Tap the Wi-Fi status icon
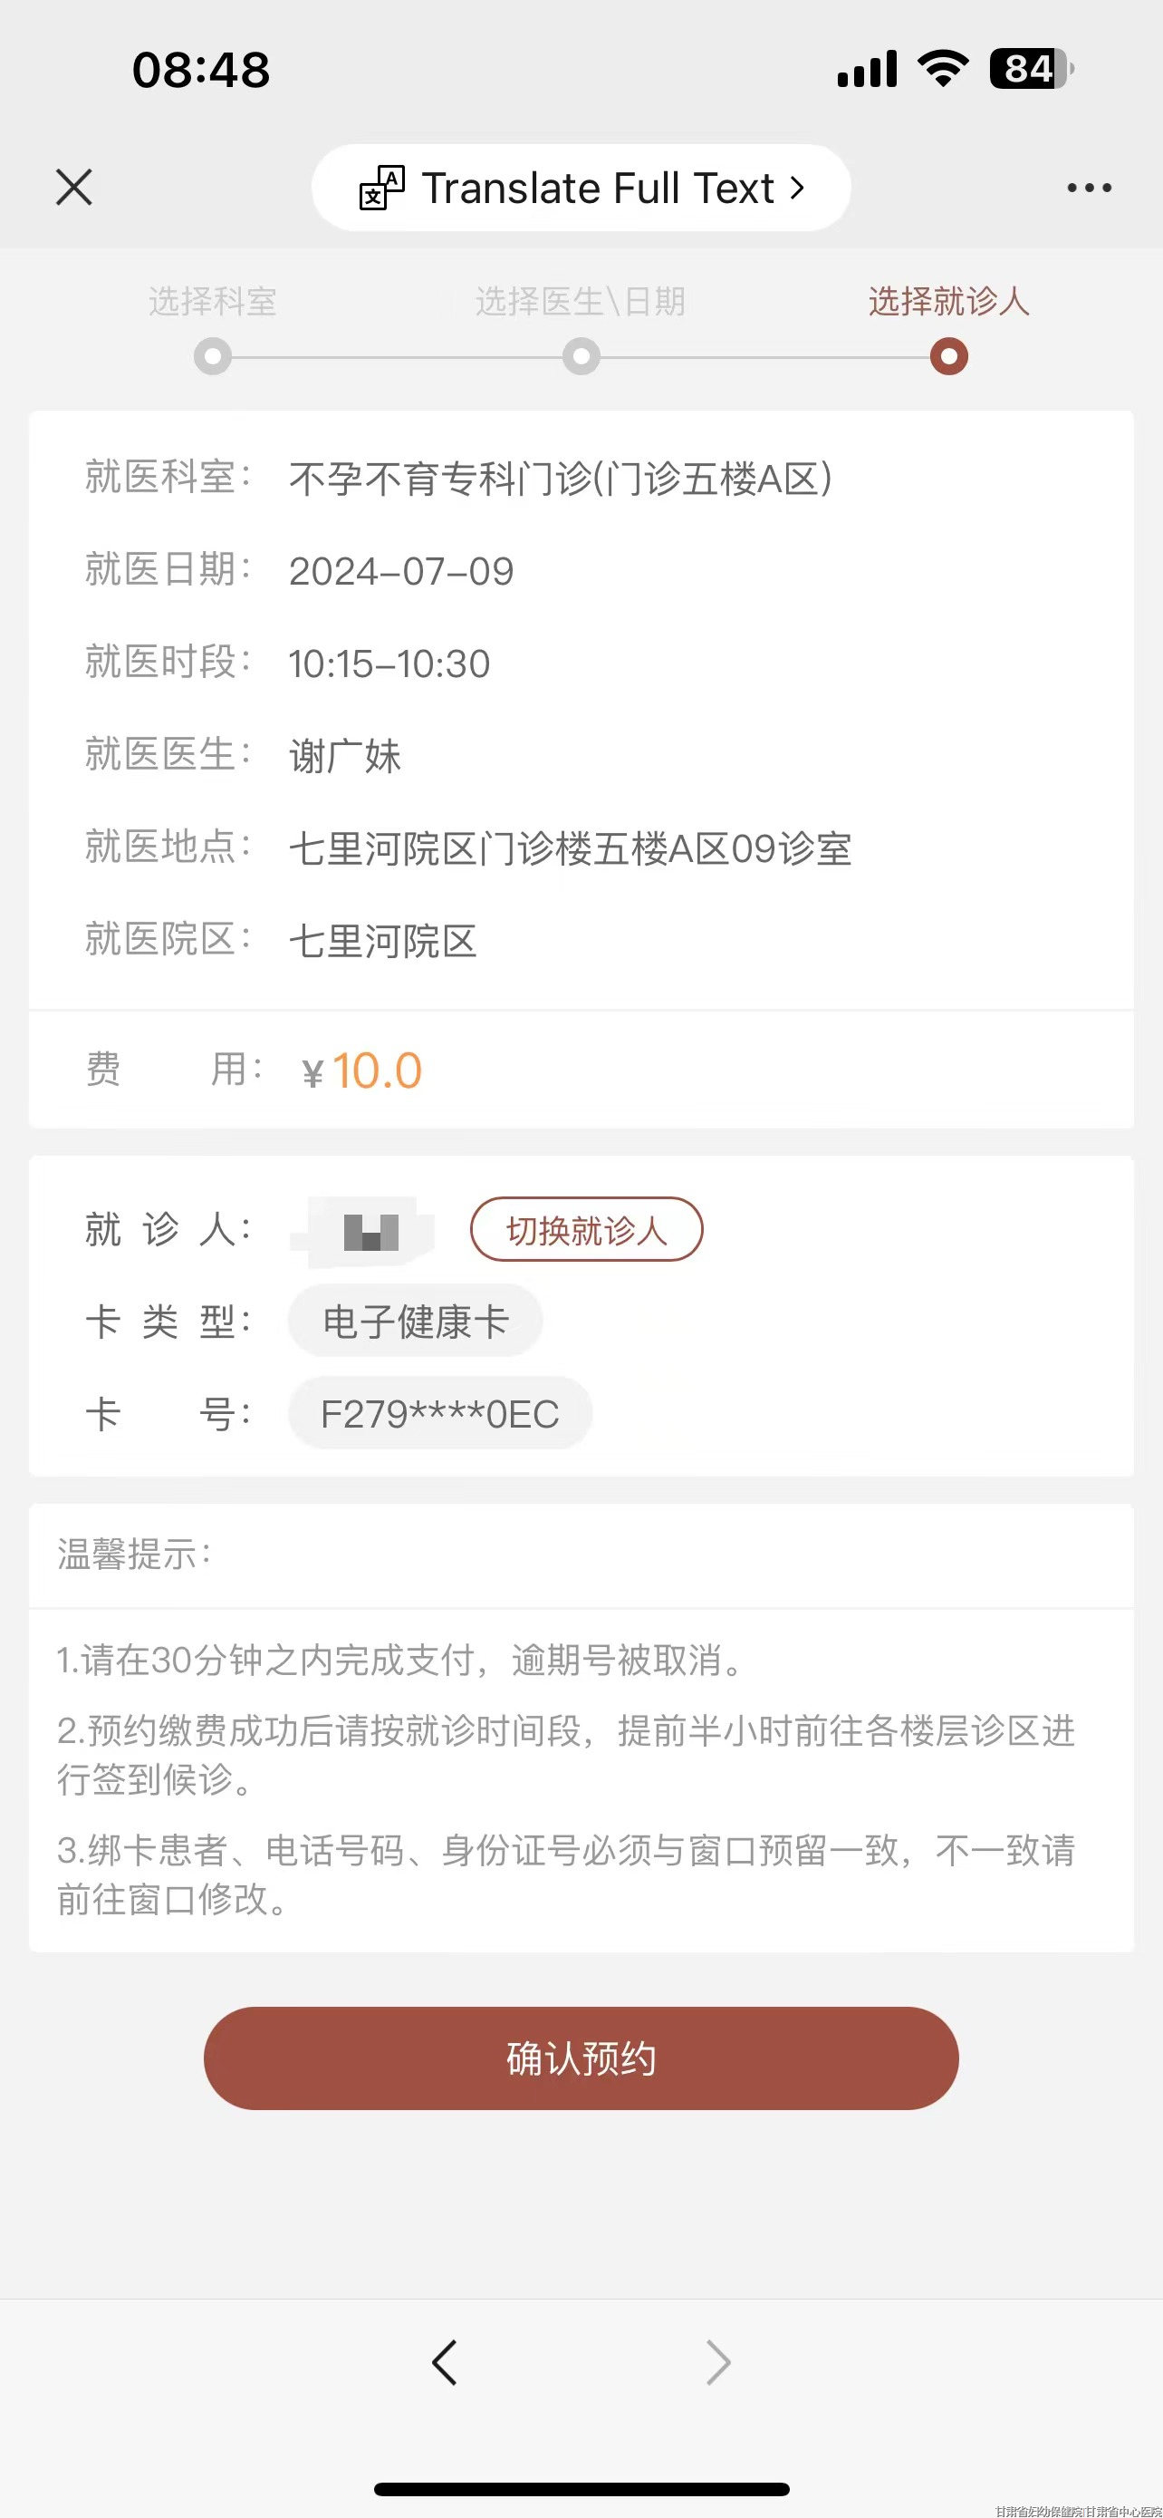Image resolution: width=1163 pixels, height=2518 pixels. [x=943, y=68]
